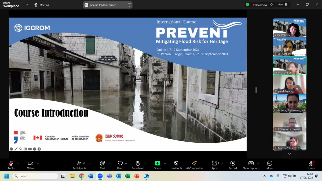
Task: Open File Explorer from taskbar
Action: coord(72,176)
